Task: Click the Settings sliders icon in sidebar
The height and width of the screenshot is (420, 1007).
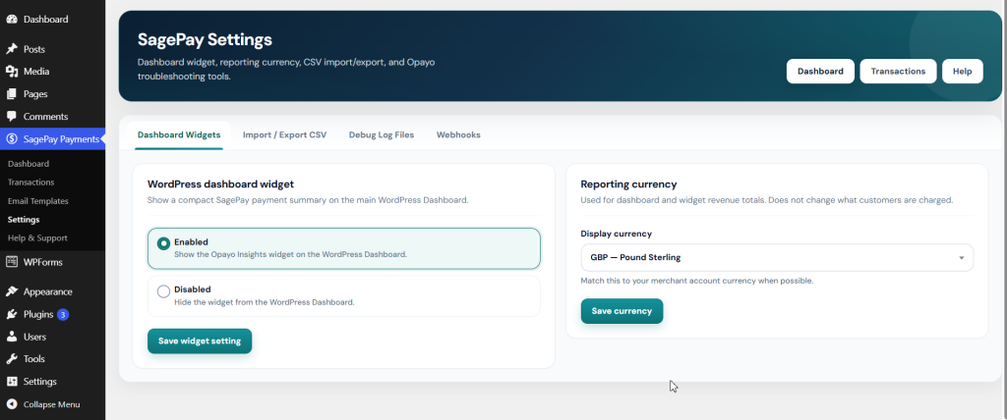Action: (12, 382)
